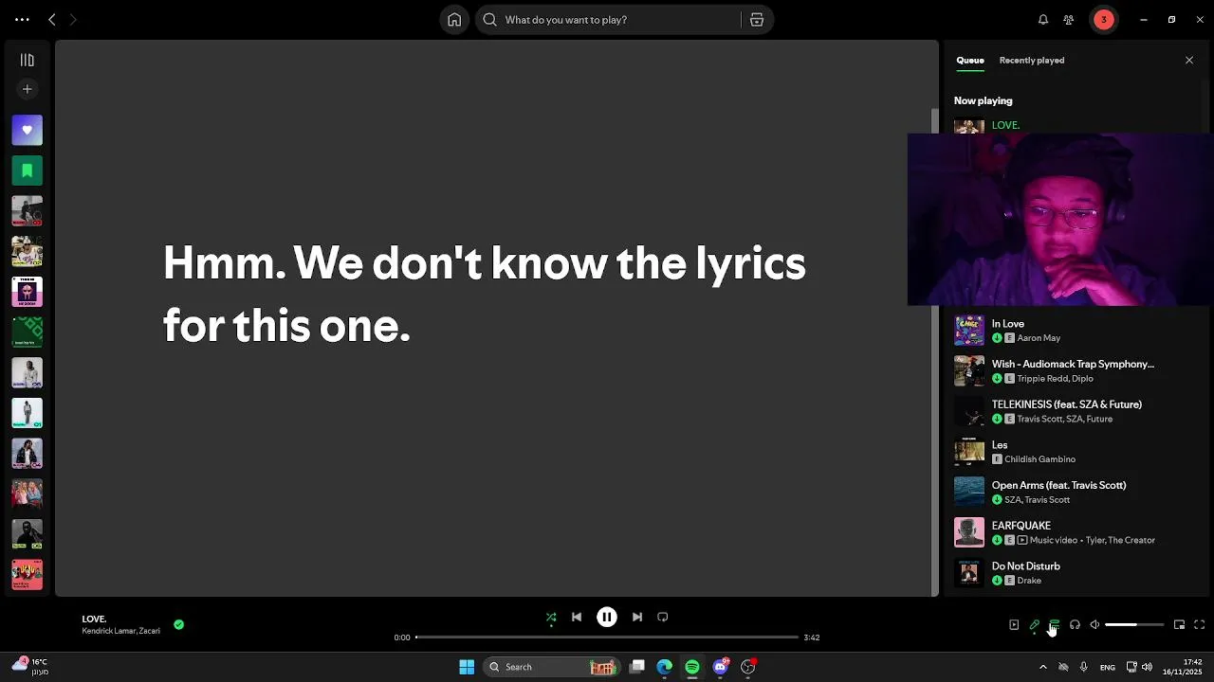Select TELEKINESIS by Travis Scott in queue
Viewport: 1214px width, 682px height.
pyautogui.click(x=1074, y=411)
